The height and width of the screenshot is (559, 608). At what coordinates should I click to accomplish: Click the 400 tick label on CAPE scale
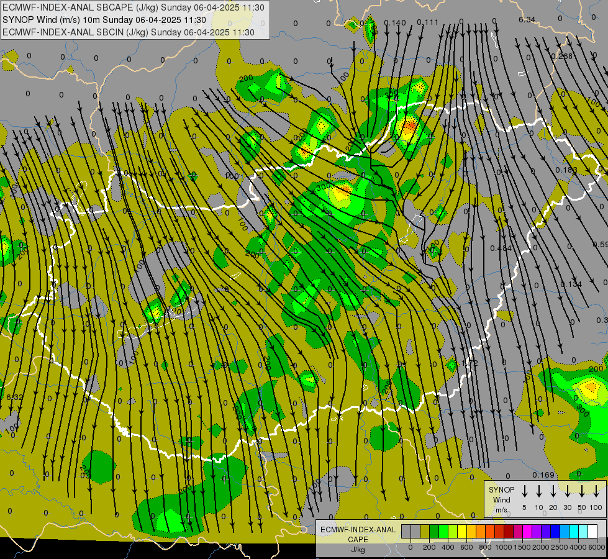[x=448, y=547]
